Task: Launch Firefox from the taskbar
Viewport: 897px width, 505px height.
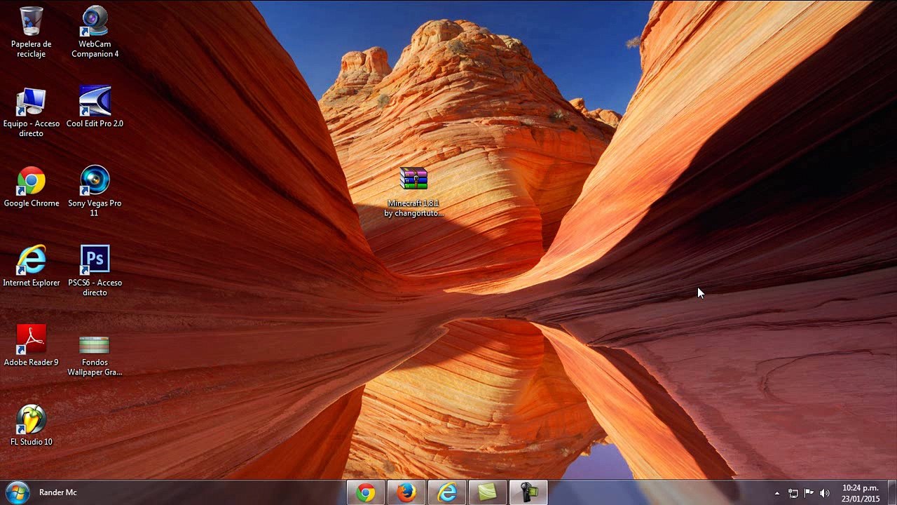Action: pos(406,492)
